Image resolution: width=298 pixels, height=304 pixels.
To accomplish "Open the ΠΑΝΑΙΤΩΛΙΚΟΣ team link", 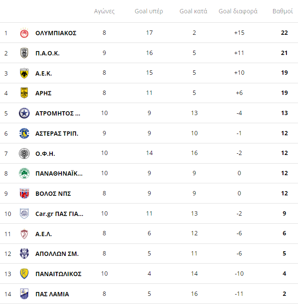I will [58, 274].
